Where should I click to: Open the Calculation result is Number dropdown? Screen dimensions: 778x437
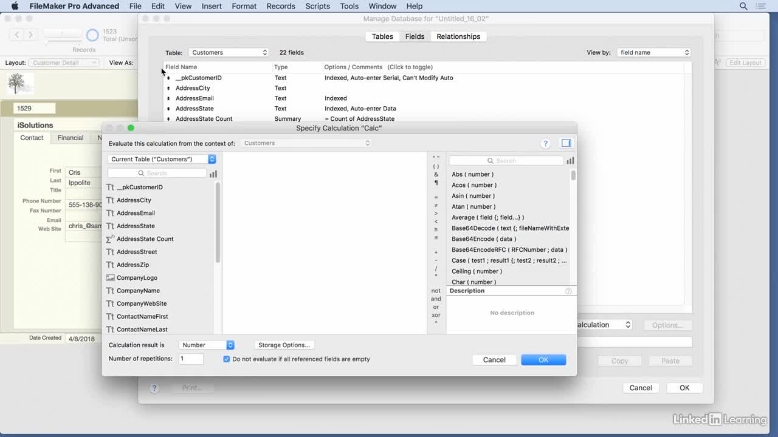[207, 345]
